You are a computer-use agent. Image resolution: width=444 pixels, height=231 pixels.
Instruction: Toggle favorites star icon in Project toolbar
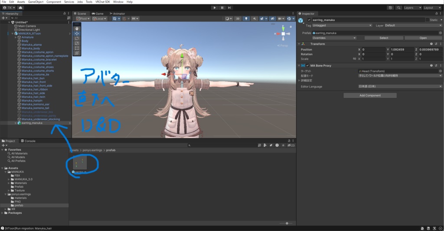click(x=283, y=145)
